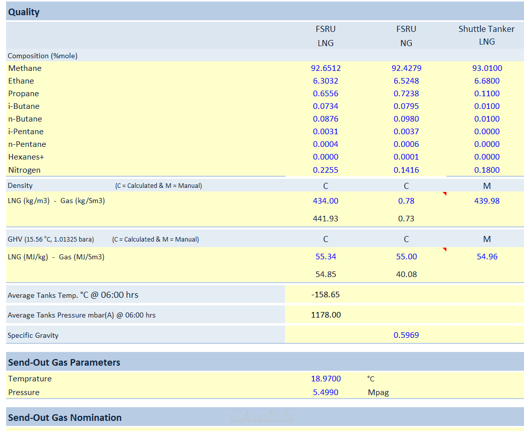The image size is (524, 431).
Task: Select send-out pressure value 5.4990
Action: 326,393
